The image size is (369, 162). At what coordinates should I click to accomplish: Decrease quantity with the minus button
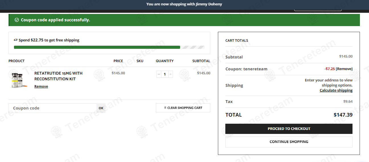tap(159, 74)
